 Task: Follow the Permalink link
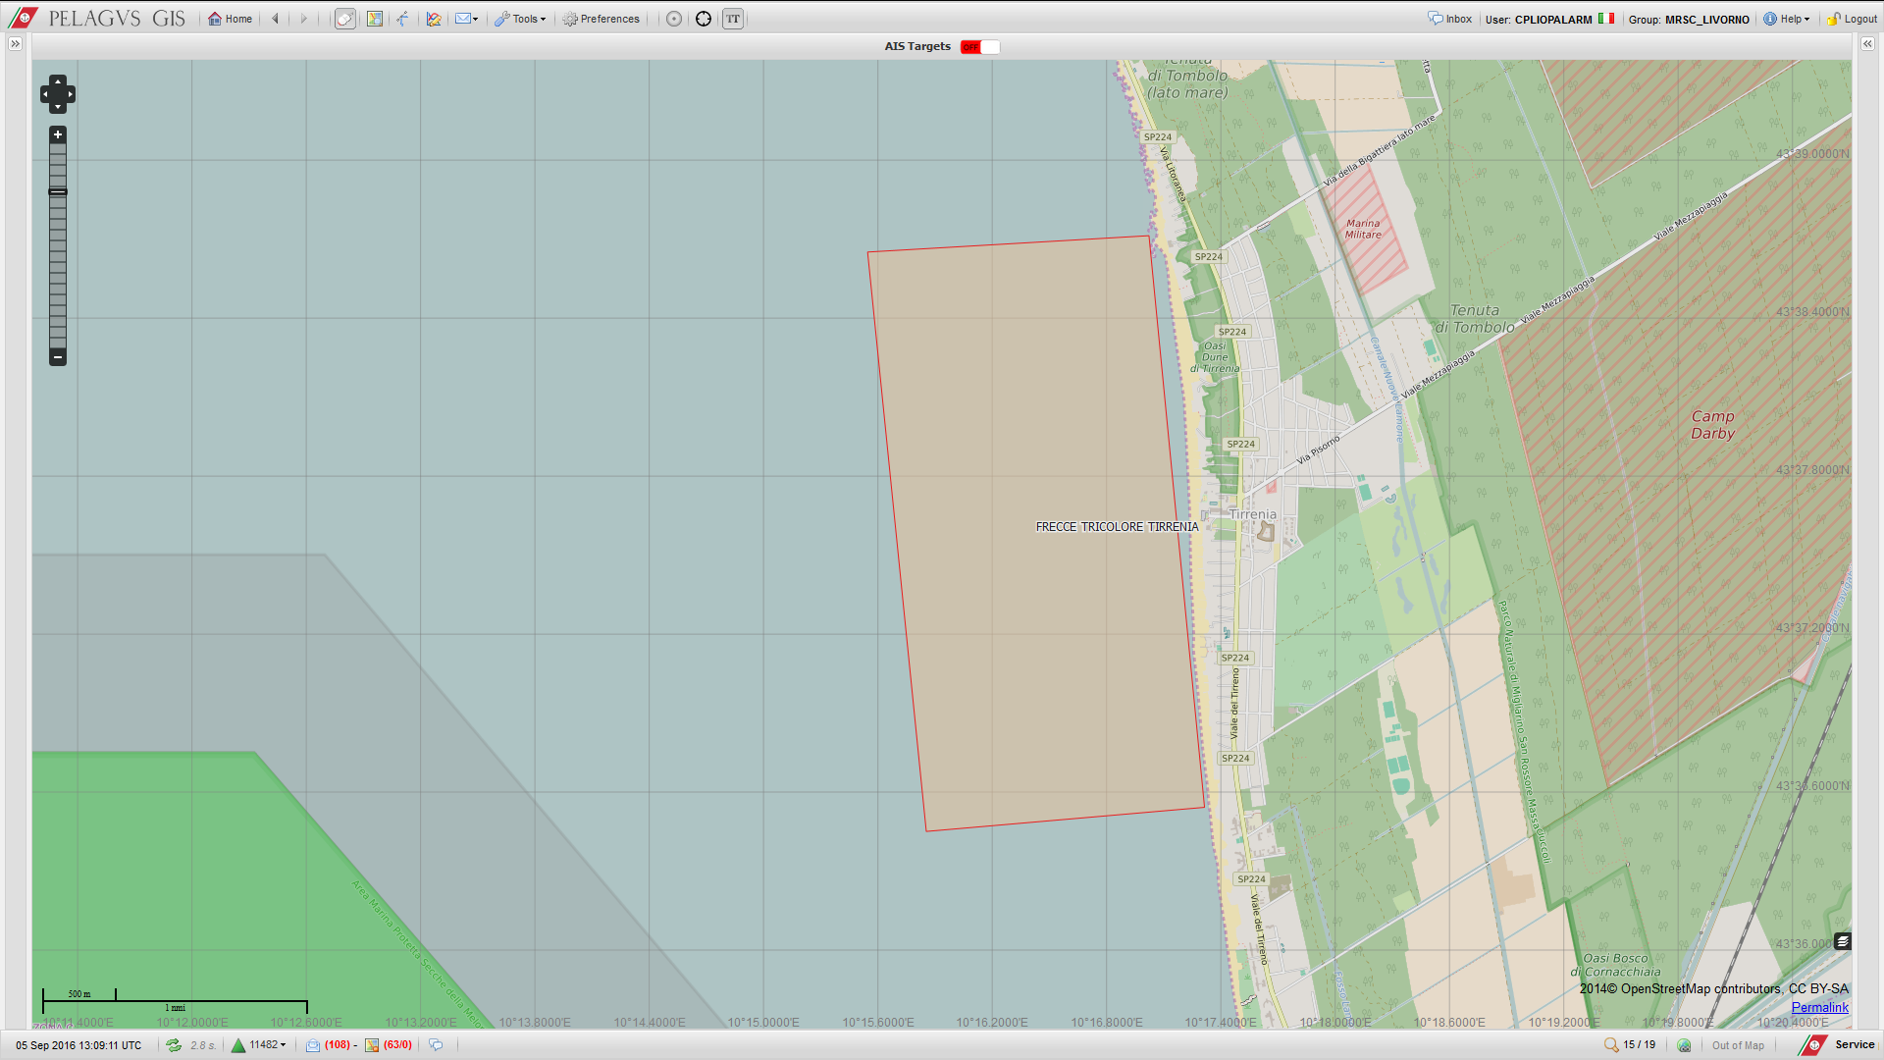tap(1819, 1007)
